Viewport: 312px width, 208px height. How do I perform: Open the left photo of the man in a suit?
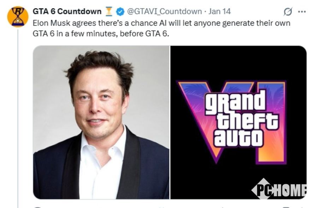click(x=101, y=122)
